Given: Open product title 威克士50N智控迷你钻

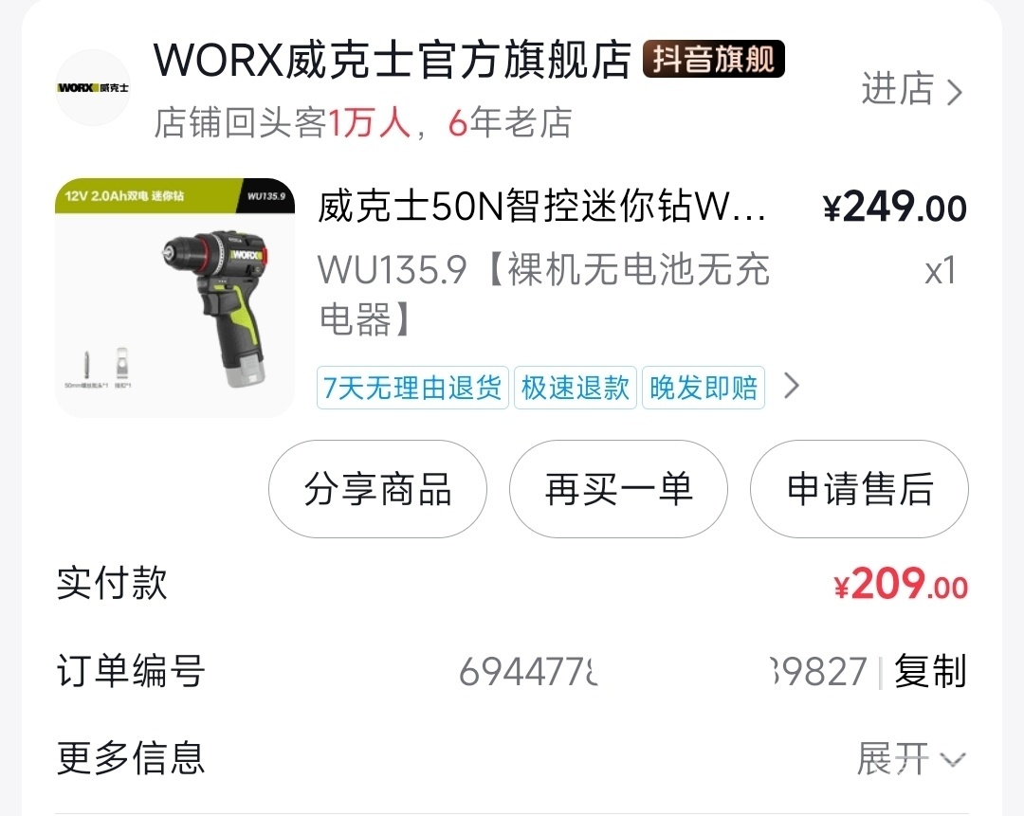Looking at the screenshot, I should pyautogui.click(x=542, y=207).
